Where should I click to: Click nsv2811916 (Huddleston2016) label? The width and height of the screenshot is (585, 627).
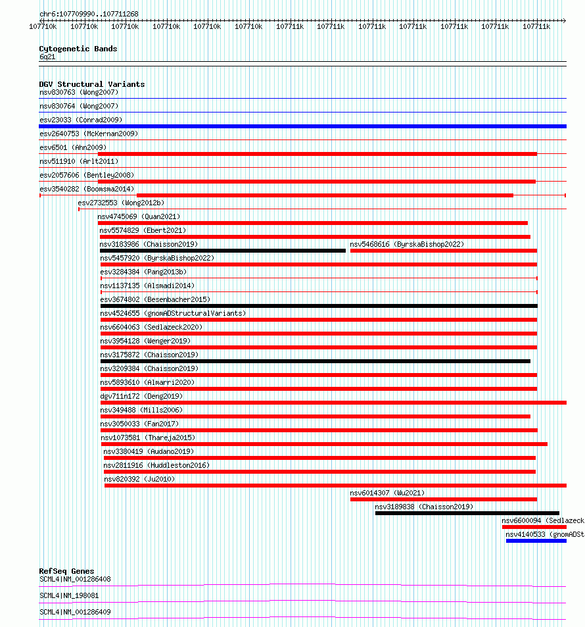click(x=156, y=465)
